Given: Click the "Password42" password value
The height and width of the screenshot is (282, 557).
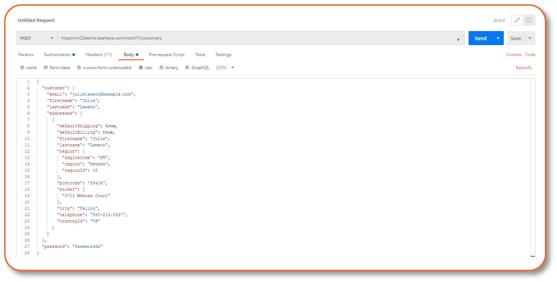Looking at the screenshot, I should [87, 246].
